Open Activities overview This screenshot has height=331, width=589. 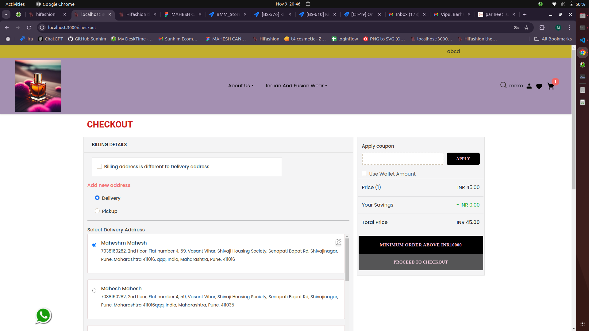pyautogui.click(x=15, y=4)
